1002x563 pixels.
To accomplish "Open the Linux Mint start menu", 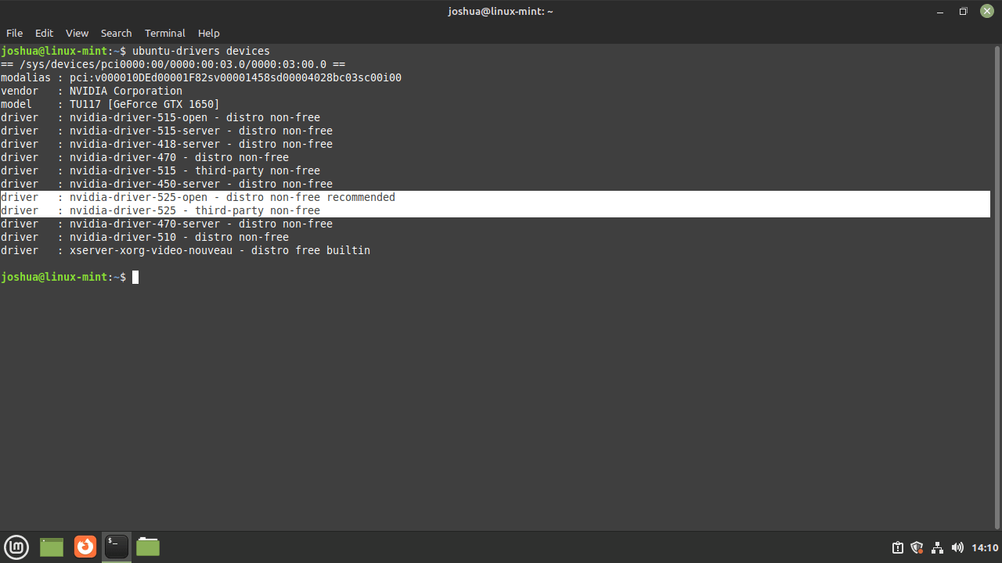I will click(x=16, y=547).
